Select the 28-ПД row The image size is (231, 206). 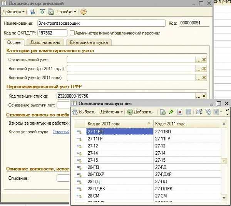tap(147, 181)
